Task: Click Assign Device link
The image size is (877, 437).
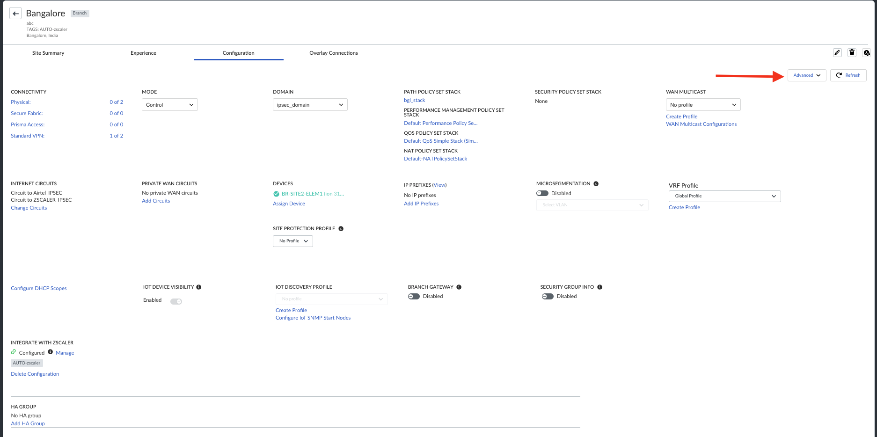Action: point(289,204)
